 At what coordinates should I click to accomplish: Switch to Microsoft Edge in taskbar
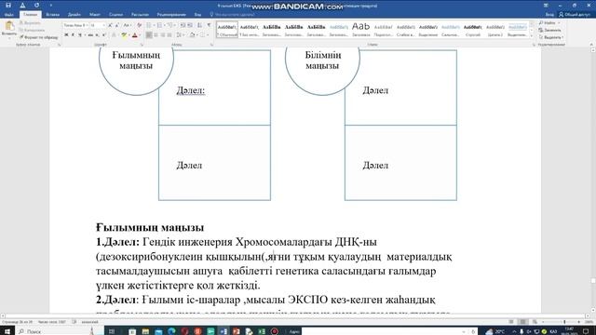pos(171,331)
